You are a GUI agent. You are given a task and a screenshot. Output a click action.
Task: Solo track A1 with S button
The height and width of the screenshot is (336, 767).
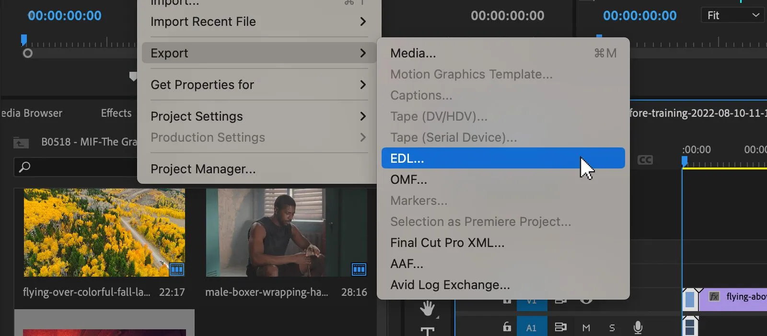tap(612, 328)
